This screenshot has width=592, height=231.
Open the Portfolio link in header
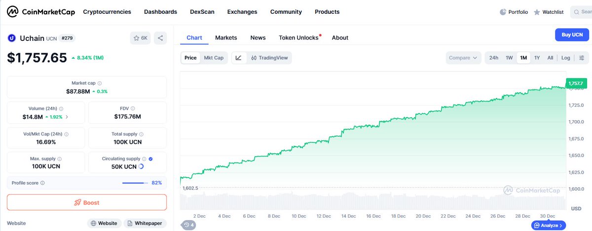[x=514, y=12]
